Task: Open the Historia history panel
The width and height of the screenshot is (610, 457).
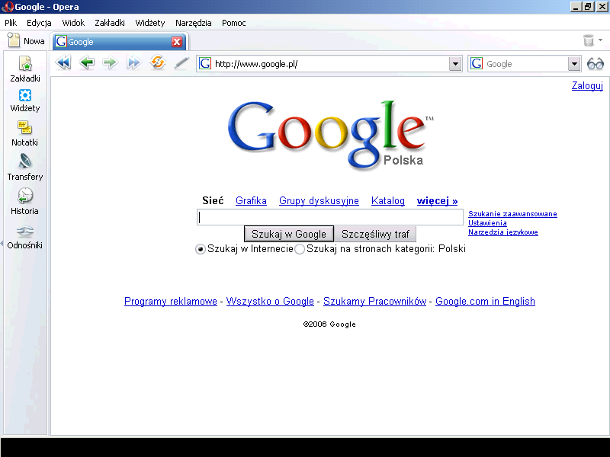Action: [25, 202]
